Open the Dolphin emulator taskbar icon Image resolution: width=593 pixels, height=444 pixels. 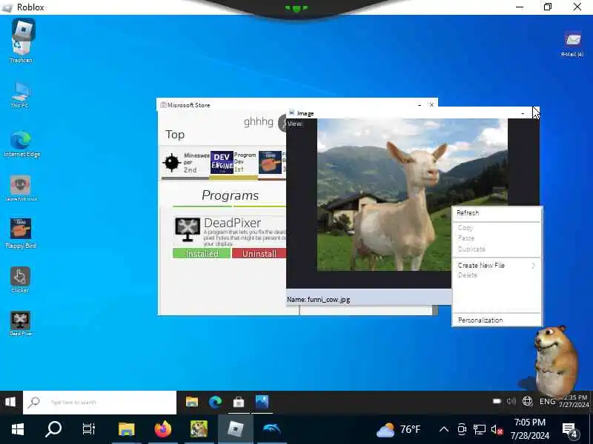tap(272, 429)
